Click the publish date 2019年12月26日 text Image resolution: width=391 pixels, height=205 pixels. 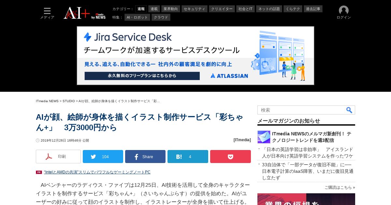coord(65,141)
